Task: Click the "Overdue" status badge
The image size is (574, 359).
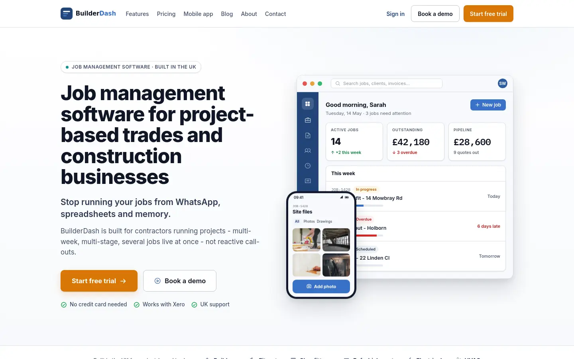Action: coord(364,219)
